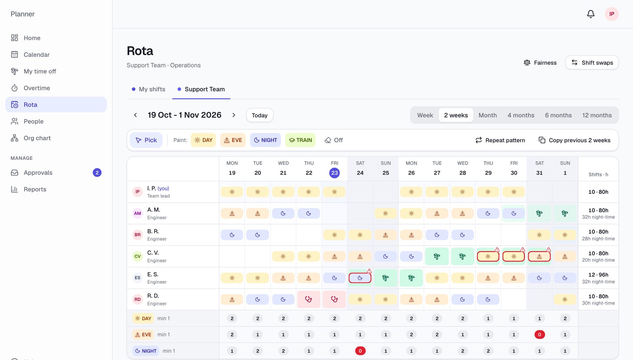Click Repeat pattern
Image resolution: width=633 pixels, height=360 pixels.
tap(500, 140)
